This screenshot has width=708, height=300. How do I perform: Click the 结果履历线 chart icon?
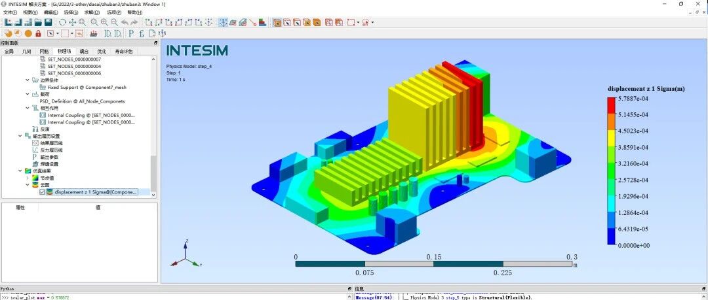pos(36,142)
